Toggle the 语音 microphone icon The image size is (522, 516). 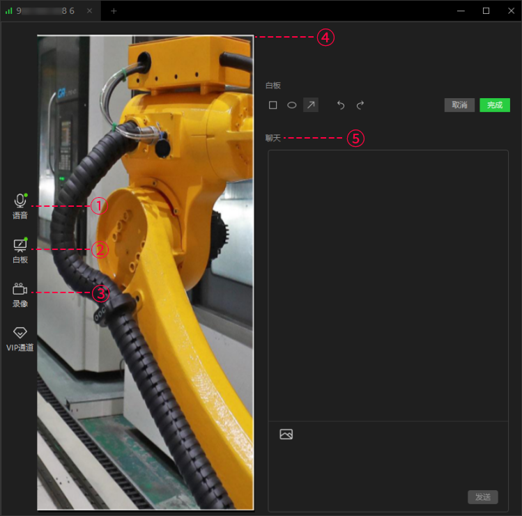pos(20,201)
